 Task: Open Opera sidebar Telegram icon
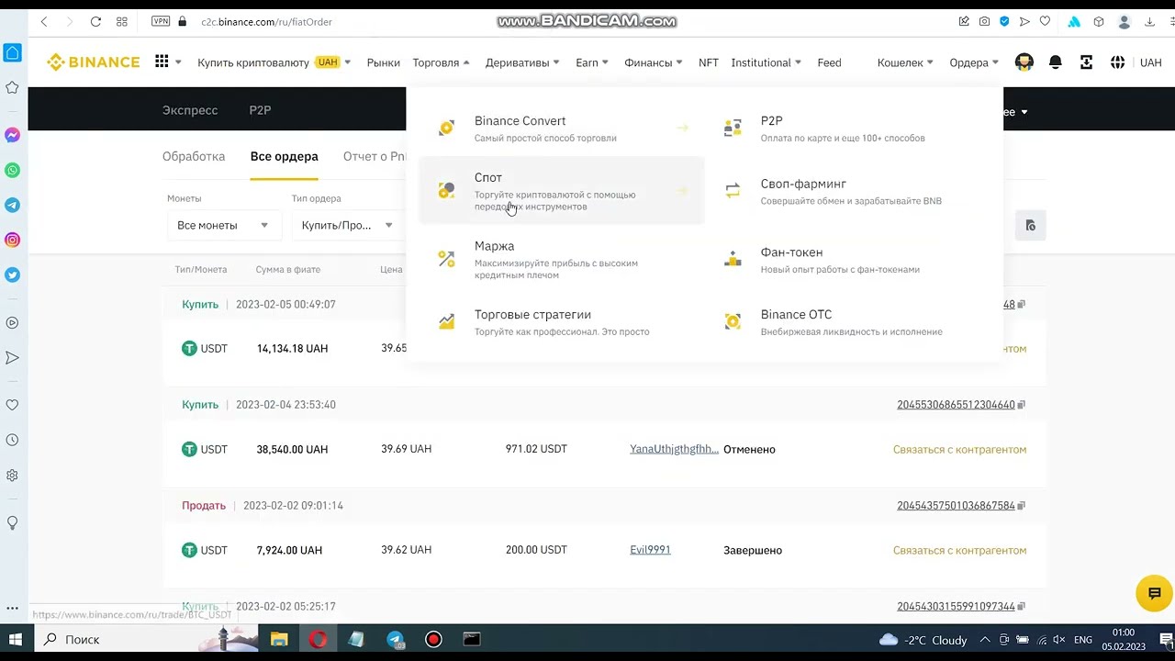pyautogui.click(x=13, y=205)
